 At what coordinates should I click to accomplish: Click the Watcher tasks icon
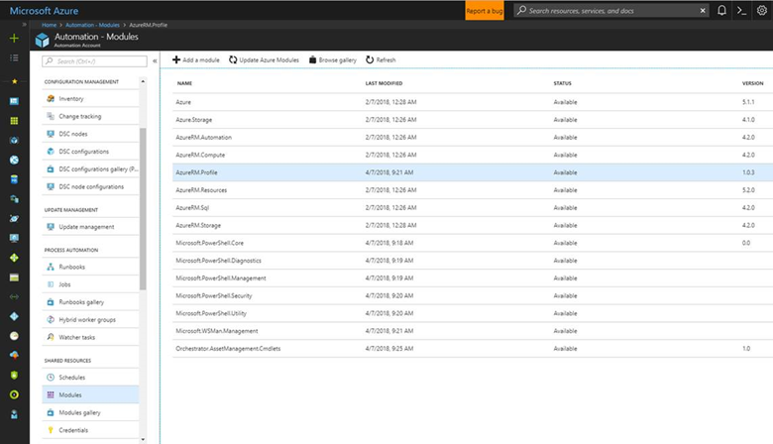(51, 337)
